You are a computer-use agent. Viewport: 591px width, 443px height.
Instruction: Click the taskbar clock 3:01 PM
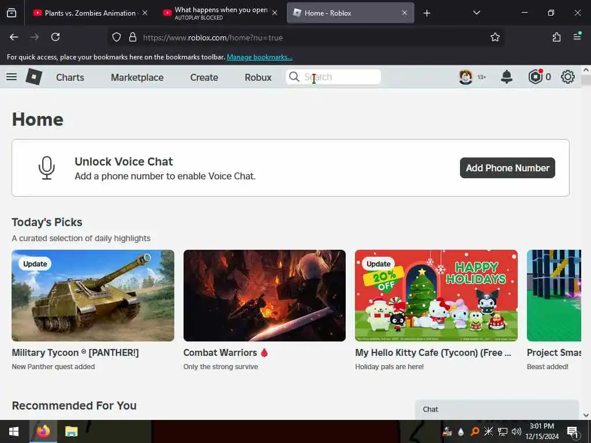pos(541,426)
